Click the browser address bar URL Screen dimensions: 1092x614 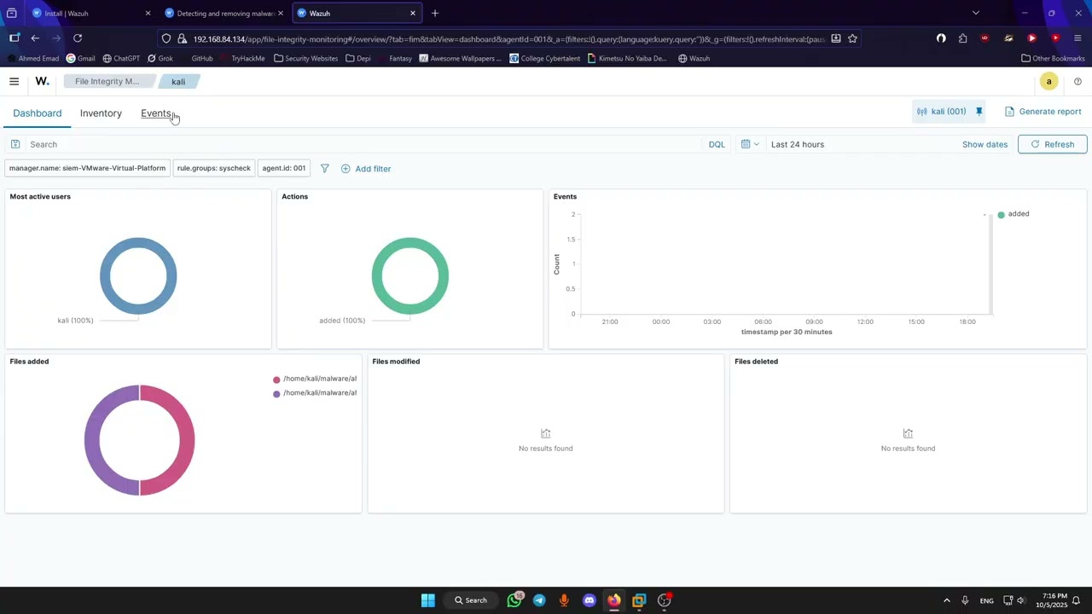click(x=508, y=38)
